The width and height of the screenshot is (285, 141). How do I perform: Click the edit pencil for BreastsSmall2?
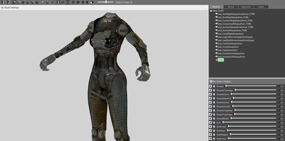coord(210,106)
